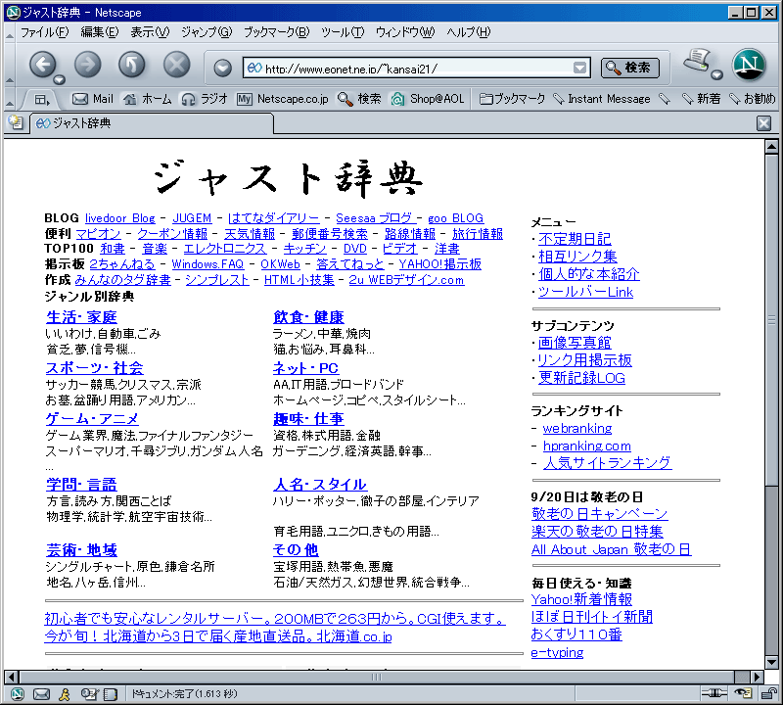Click the vertical scrollbar down arrow
783x705 pixels.
(x=771, y=663)
